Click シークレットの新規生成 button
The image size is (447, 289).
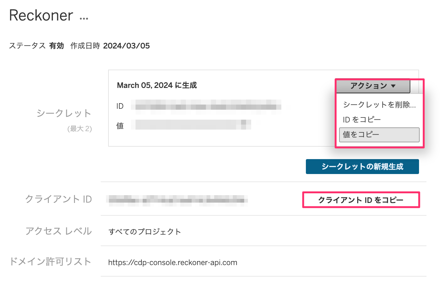point(362,167)
